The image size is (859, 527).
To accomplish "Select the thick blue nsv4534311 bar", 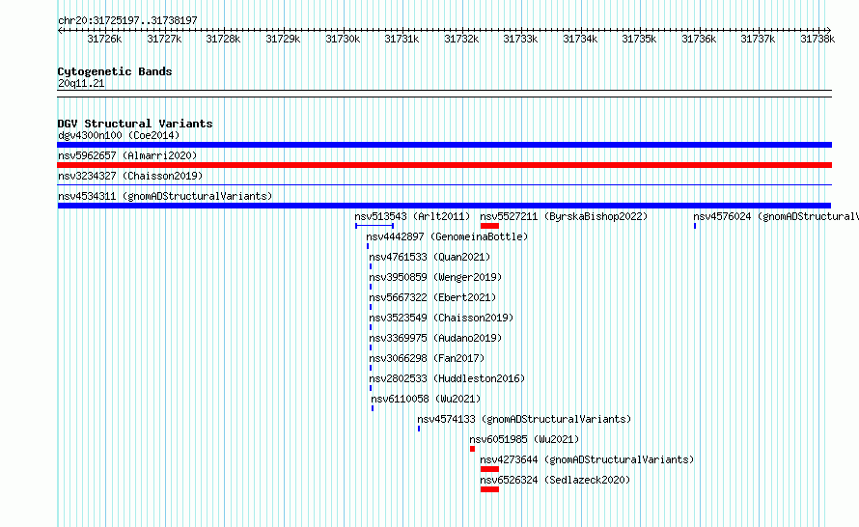I will 444,206.
